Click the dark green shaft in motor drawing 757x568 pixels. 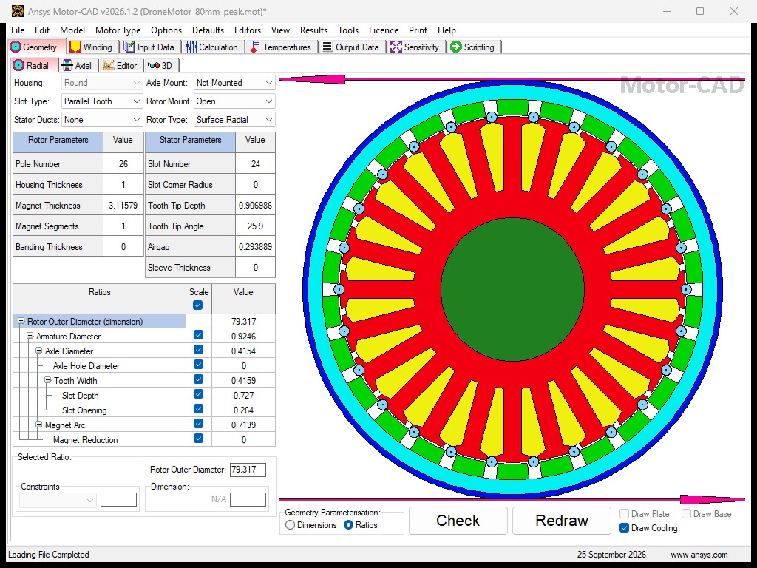click(513, 289)
